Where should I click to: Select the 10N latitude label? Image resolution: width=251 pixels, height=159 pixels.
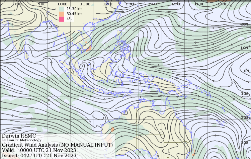[244, 48]
